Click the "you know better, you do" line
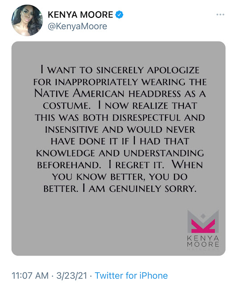This screenshot has width=237, height=286. point(120,177)
